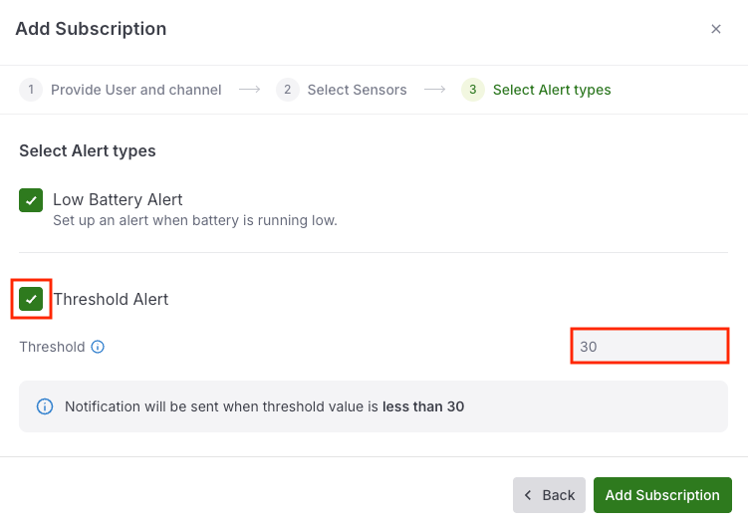Click the info icon next to Threshold

point(98,347)
